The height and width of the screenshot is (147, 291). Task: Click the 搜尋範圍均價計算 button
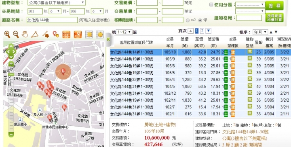274,18
